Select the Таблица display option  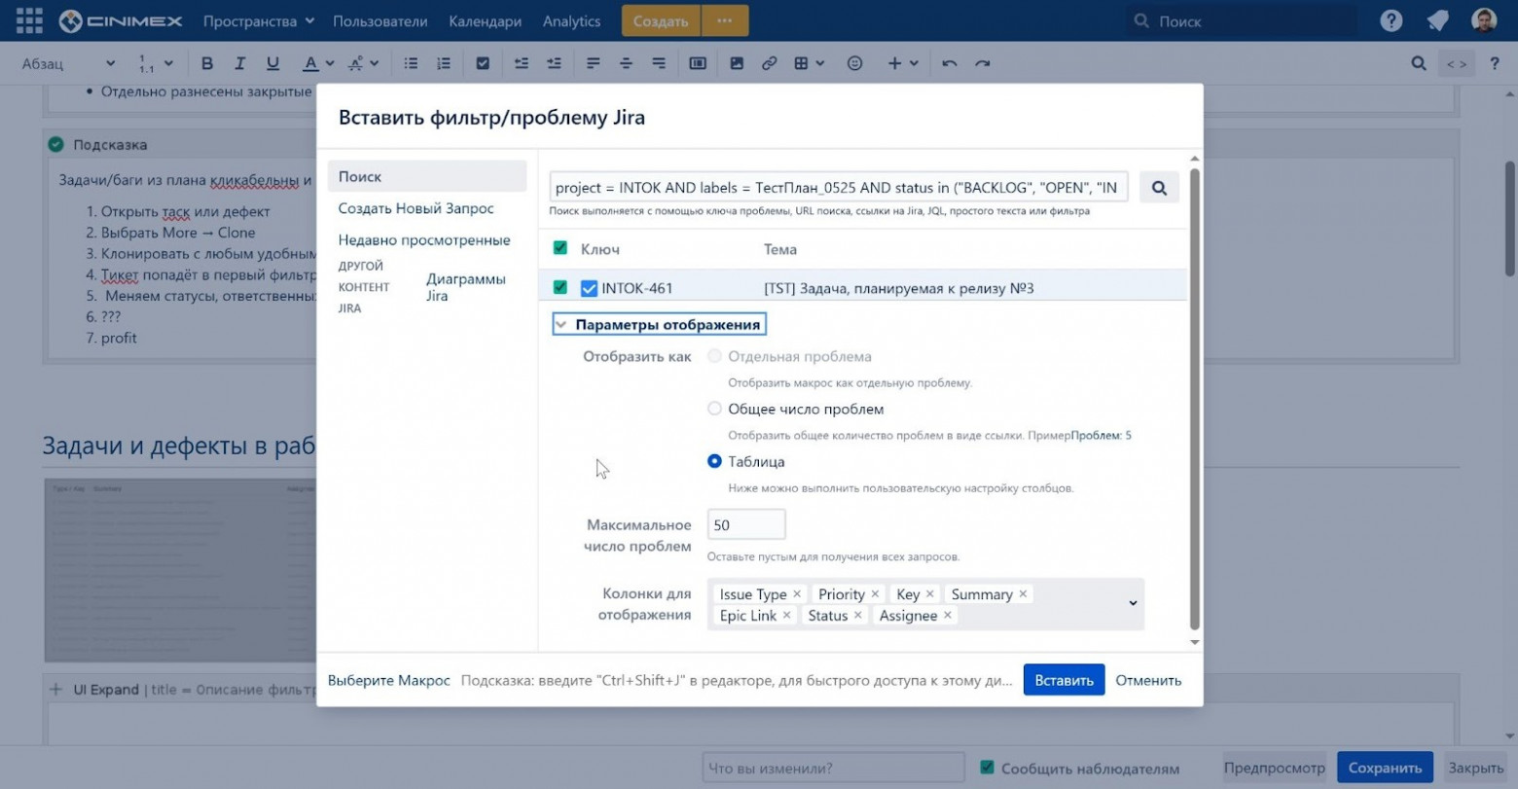pyautogui.click(x=715, y=461)
